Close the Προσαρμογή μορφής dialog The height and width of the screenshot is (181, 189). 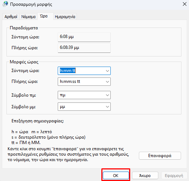[x=185, y=4]
